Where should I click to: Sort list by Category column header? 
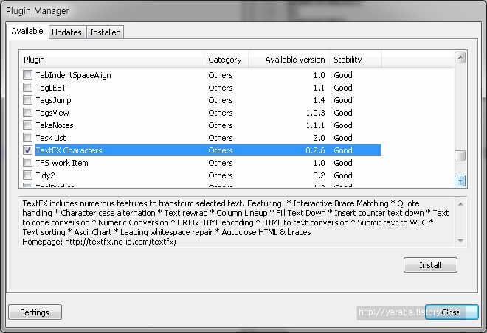tap(226, 60)
